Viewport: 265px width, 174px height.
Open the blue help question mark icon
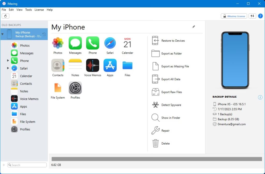pyautogui.click(x=260, y=16)
